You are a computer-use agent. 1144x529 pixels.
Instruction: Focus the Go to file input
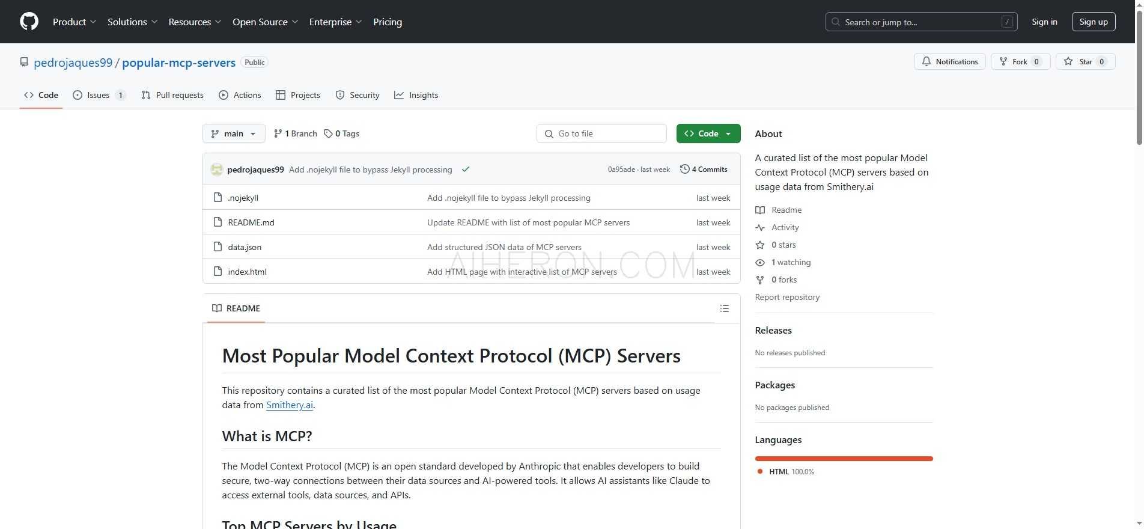coord(601,133)
